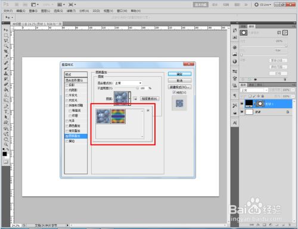The width and height of the screenshot is (298, 229).
Task: Select the Horizontal Type tool
Action: click(6, 112)
